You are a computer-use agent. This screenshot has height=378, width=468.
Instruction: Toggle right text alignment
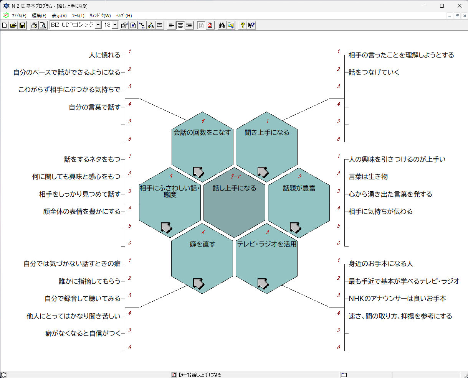pos(189,25)
